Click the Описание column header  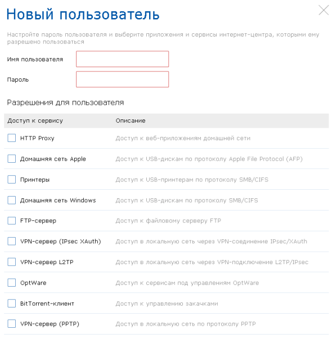point(131,121)
